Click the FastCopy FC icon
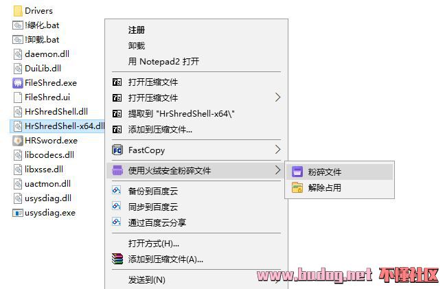This screenshot has width=445, height=289. (x=117, y=150)
